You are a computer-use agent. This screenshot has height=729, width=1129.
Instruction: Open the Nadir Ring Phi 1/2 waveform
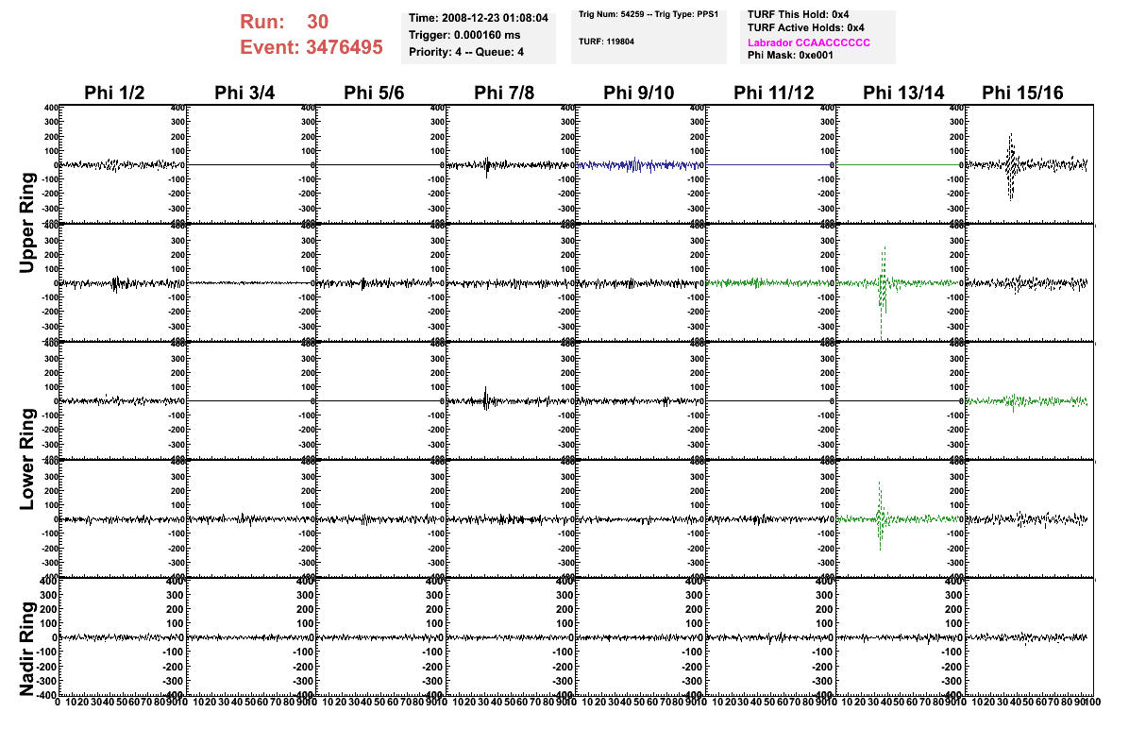click(123, 636)
